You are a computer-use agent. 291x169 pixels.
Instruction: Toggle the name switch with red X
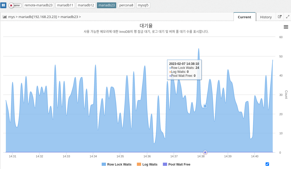coord(15,5)
